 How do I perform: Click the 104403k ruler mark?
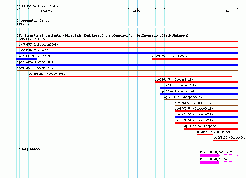pyautogui.click(x=228, y=11)
